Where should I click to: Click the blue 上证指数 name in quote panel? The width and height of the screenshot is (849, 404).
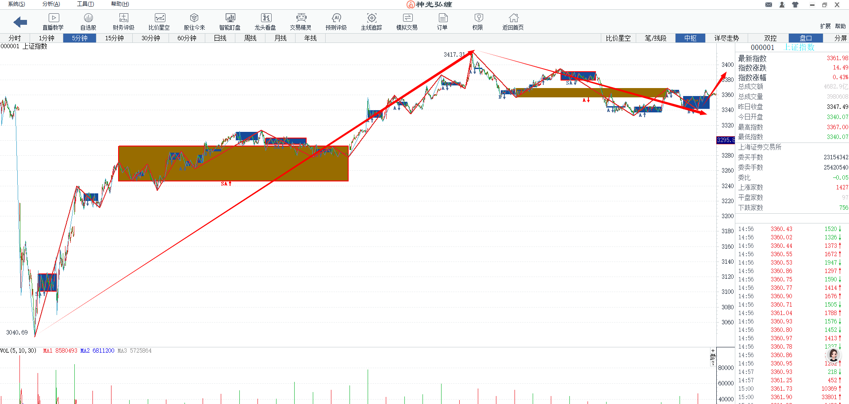pyautogui.click(x=799, y=47)
